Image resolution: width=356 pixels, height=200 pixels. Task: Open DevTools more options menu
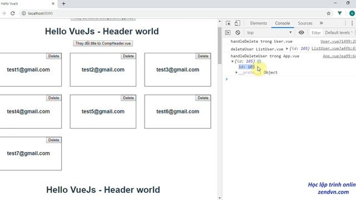click(x=352, y=23)
